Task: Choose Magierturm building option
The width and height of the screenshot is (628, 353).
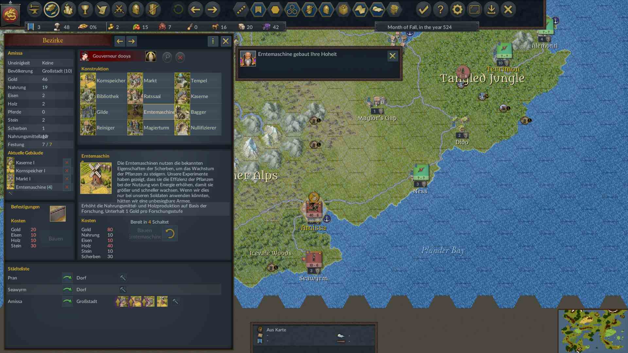Action: pyautogui.click(x=150, y=127)
